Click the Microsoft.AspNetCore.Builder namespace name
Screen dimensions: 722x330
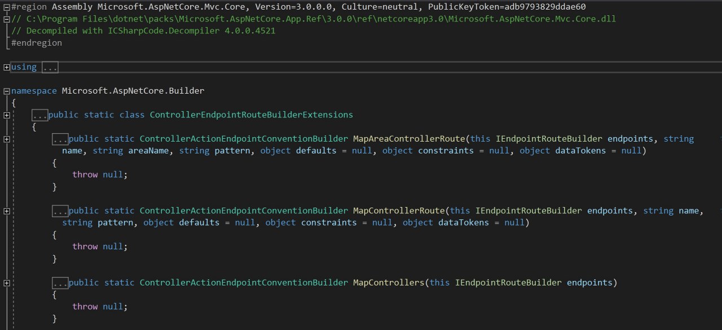133,91
